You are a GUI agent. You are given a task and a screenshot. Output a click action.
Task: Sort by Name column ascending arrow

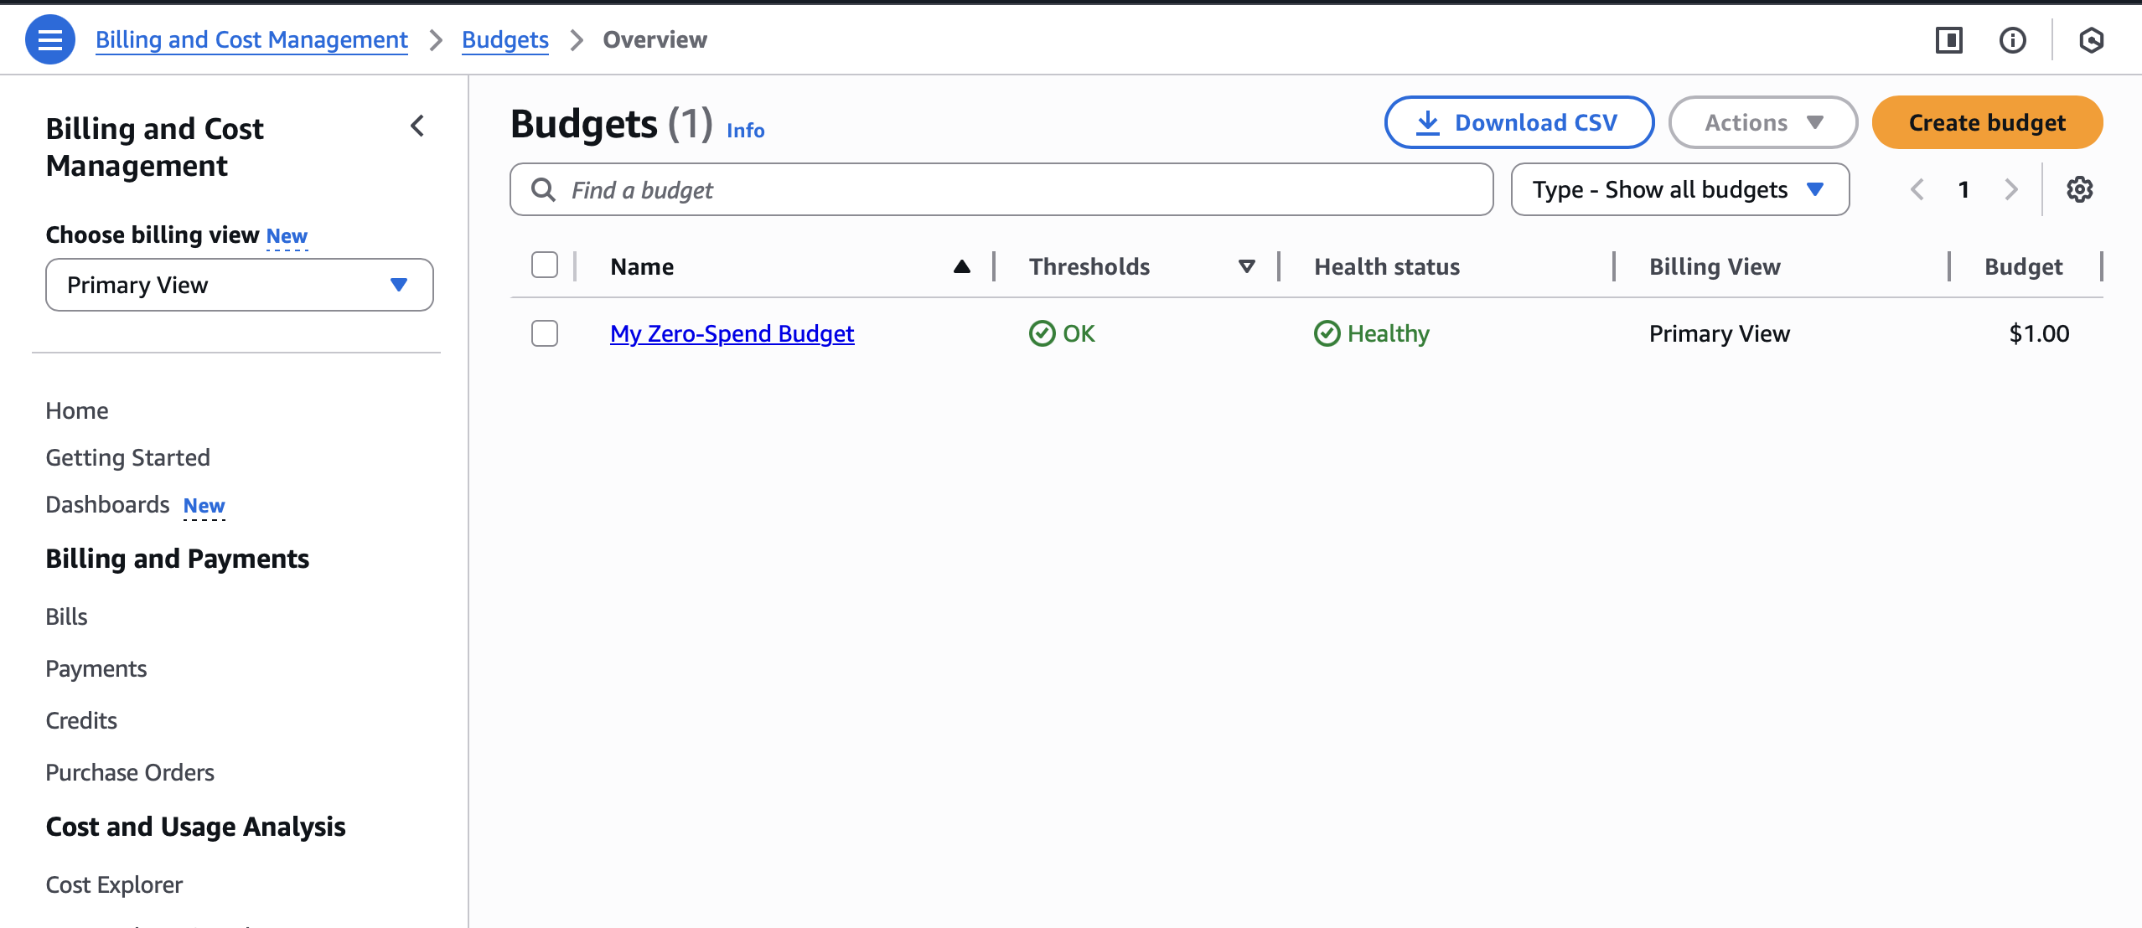point(961,266)
